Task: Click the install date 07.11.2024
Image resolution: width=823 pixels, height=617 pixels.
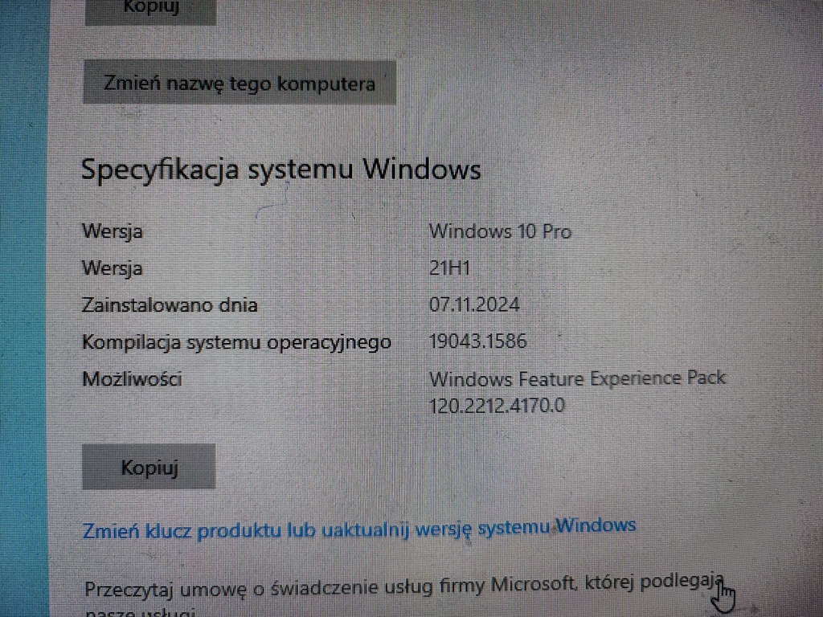Action: pyautogui.click(x=474, y=304)
